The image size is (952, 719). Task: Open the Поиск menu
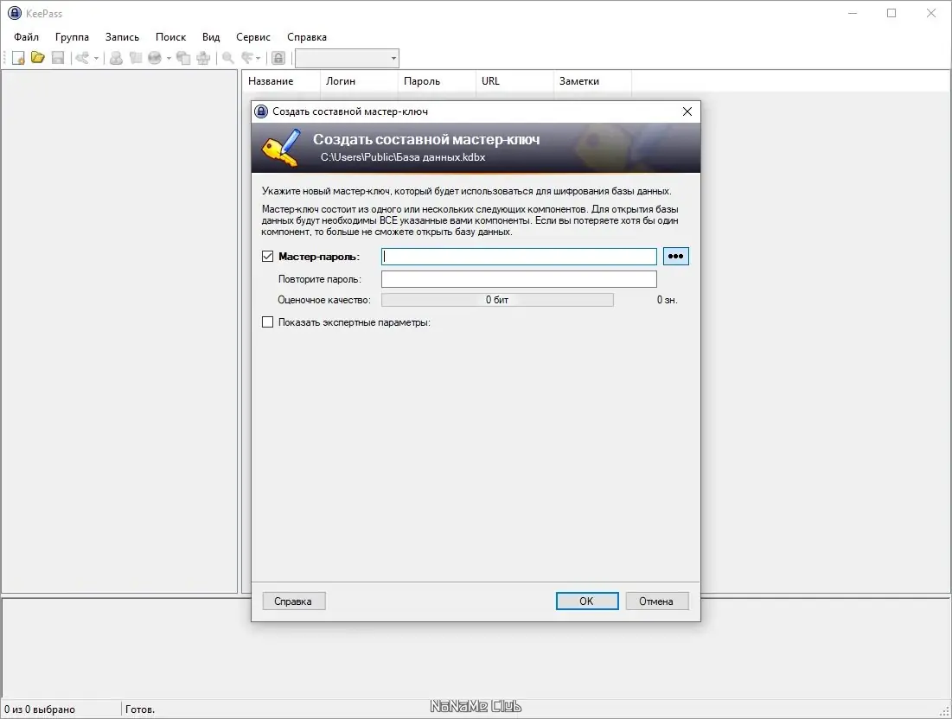[170, 37]
